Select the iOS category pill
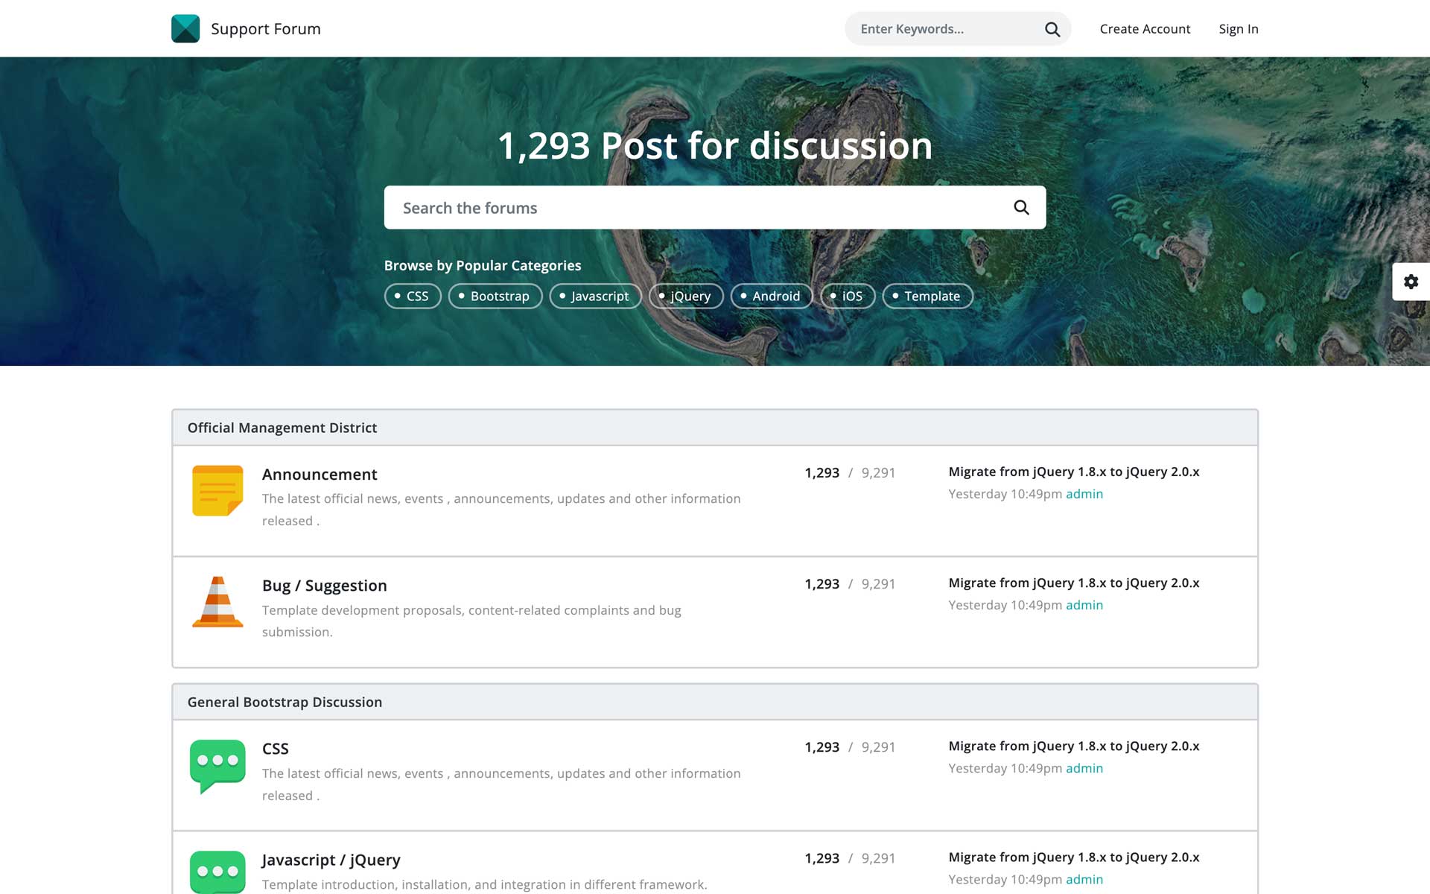Image resolution: width=1430 pixels, height=894 pixels. 847,296
